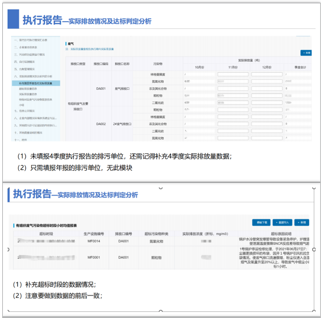The height and width of the screenshot is (318, 324).
Task: Click 11月份 input for DA001 氮氧化物
Action: click(233, 81)
